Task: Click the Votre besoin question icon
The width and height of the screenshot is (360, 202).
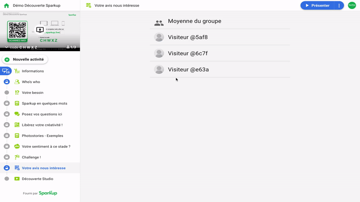Action: (x=17, y=92)
